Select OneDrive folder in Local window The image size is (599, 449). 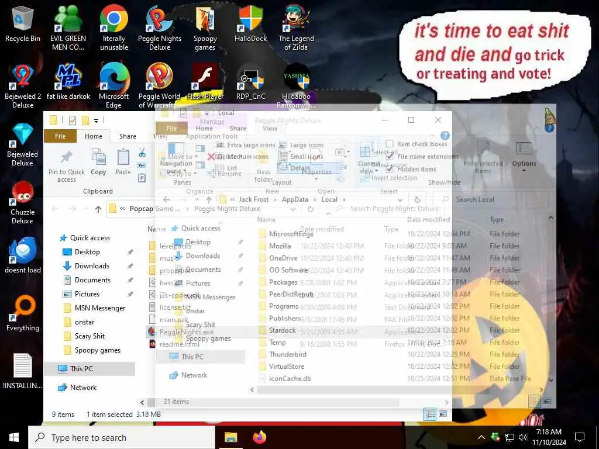coord(283,258)
